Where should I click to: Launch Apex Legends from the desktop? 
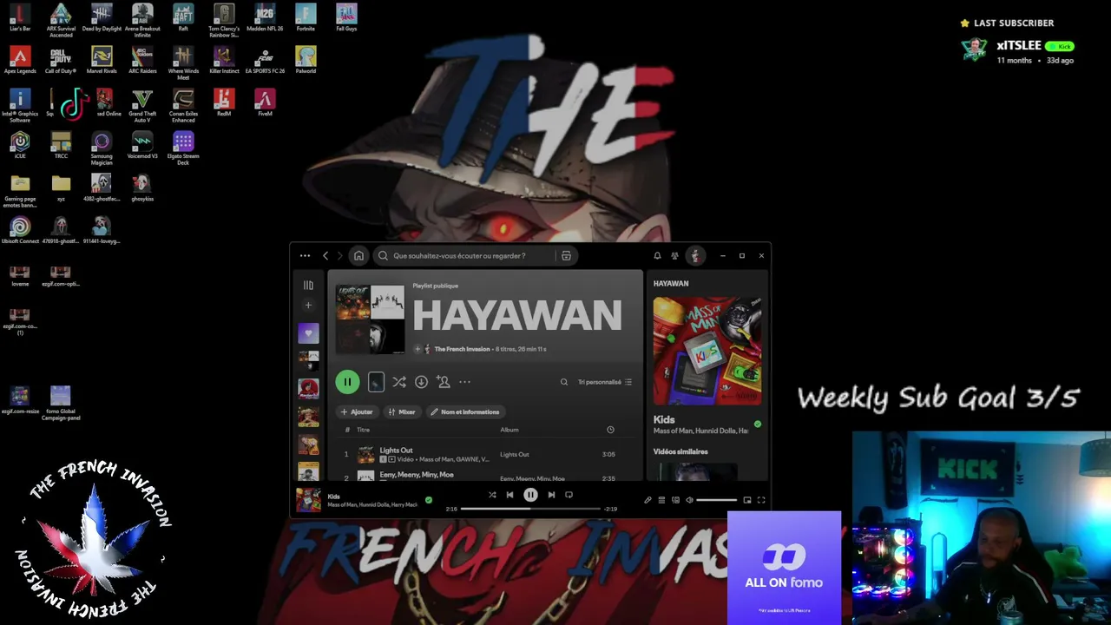click(20, 60)
